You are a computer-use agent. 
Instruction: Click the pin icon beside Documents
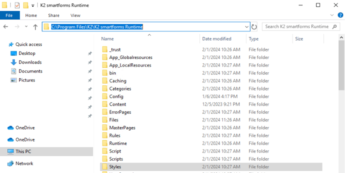(x=90, y=71)
